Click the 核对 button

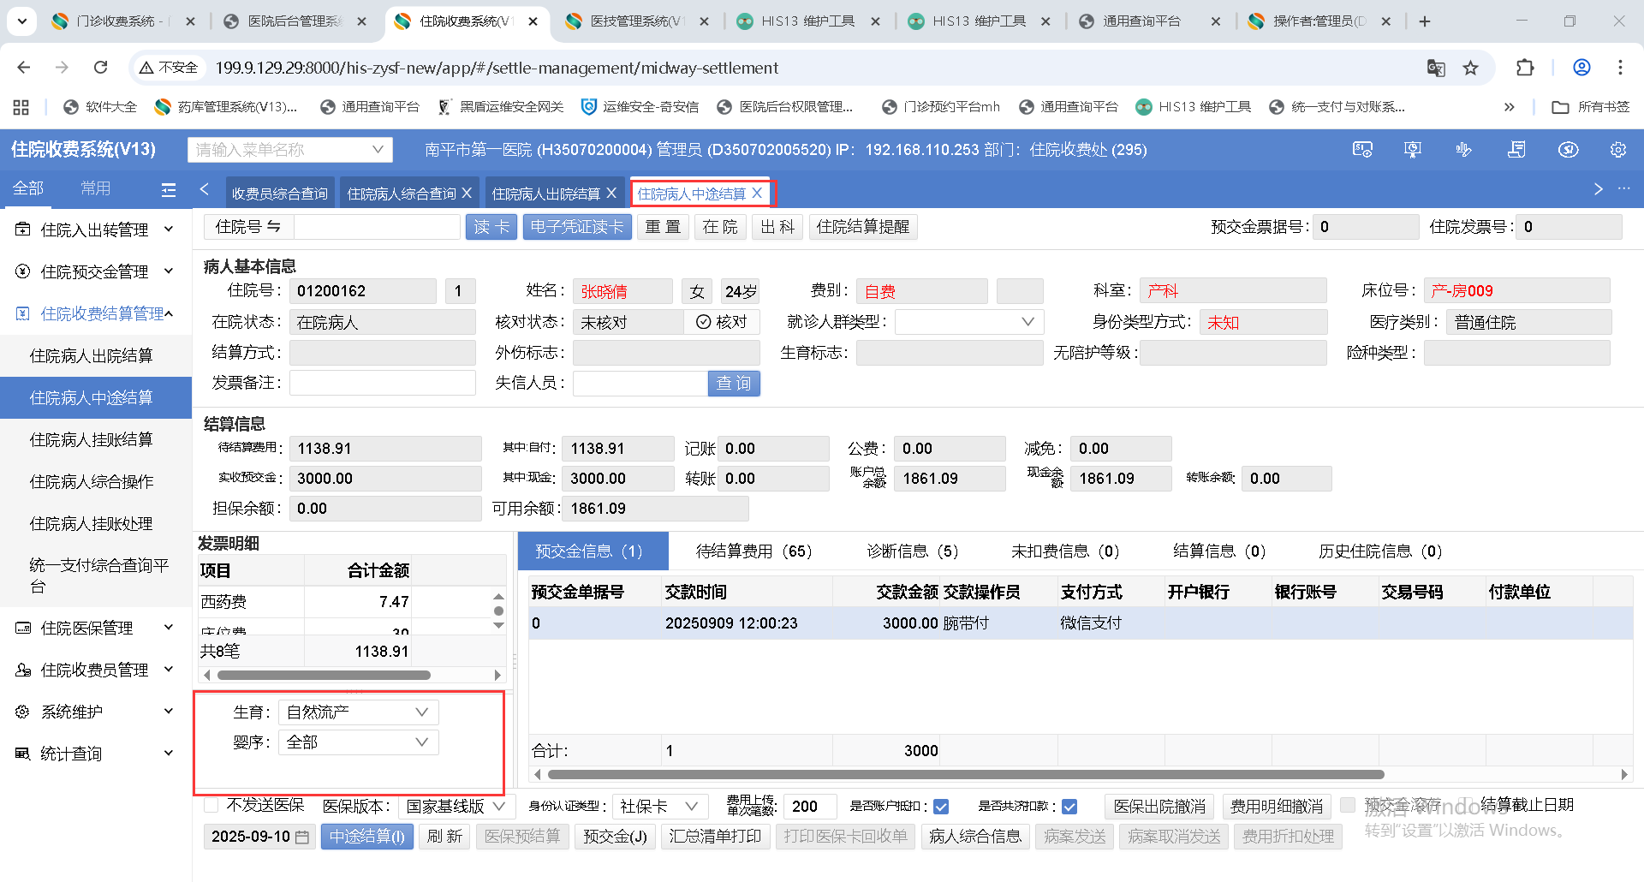(722, 322)
